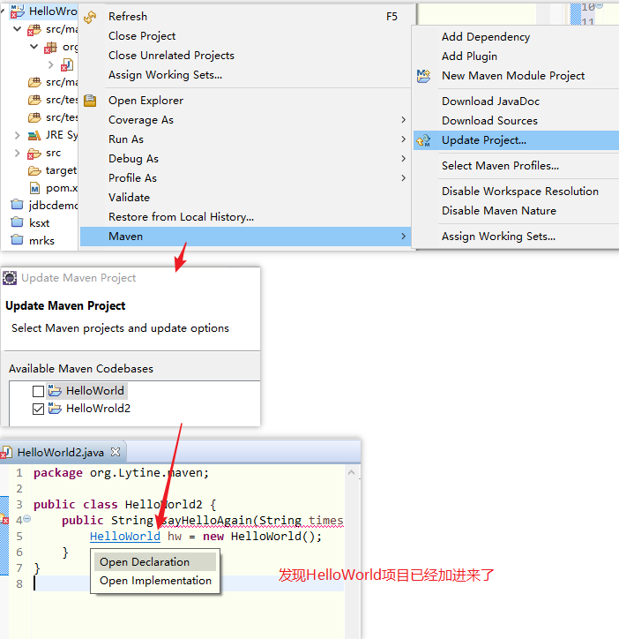Viewport: 619px width, 639px height.
Task: Click the error marker on line 4
Action: click(4, 520)
